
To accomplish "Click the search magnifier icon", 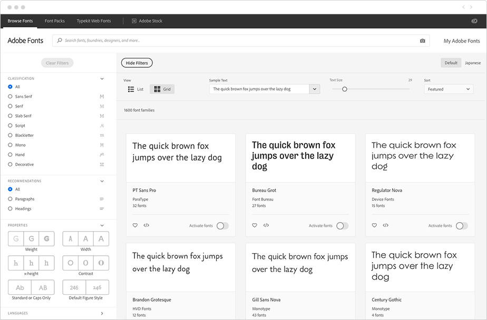I will 60,41.
